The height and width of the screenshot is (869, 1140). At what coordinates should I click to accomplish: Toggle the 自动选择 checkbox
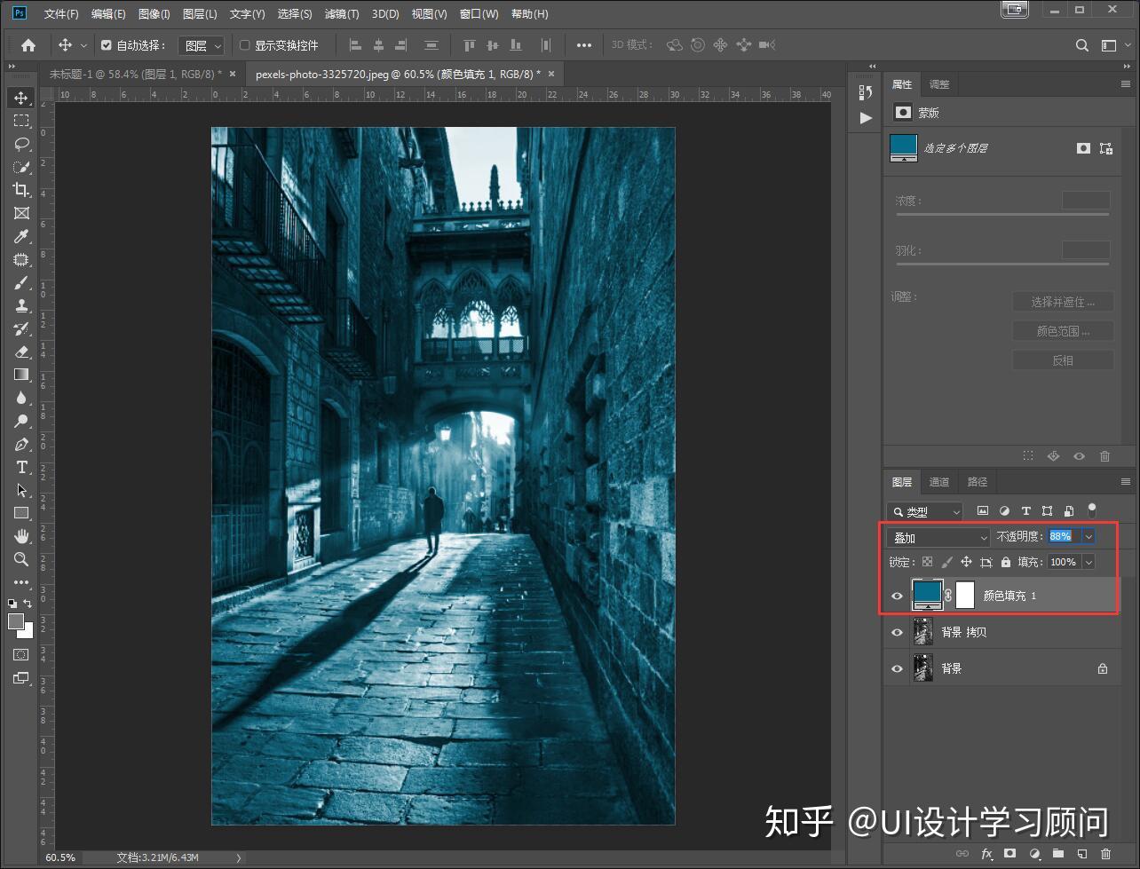coord(107,45)
